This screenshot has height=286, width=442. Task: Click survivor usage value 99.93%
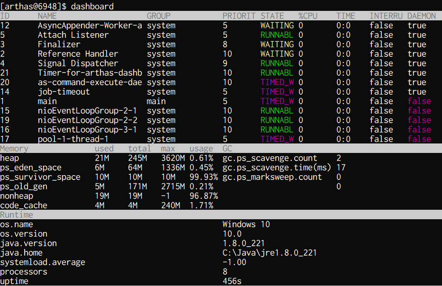pos(204,177)
